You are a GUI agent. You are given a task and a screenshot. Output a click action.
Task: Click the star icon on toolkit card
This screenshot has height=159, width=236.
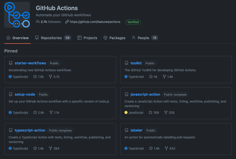point(151,77)
